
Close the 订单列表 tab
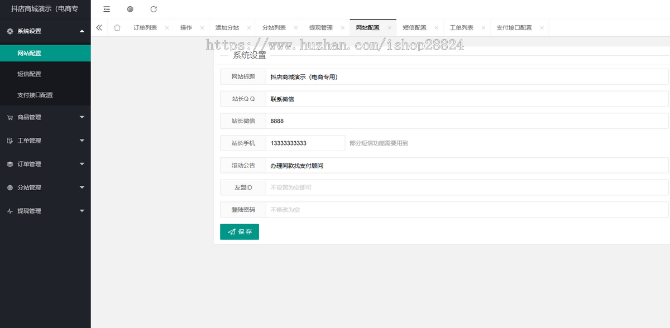pyautogui.click(x=167, y=28)
